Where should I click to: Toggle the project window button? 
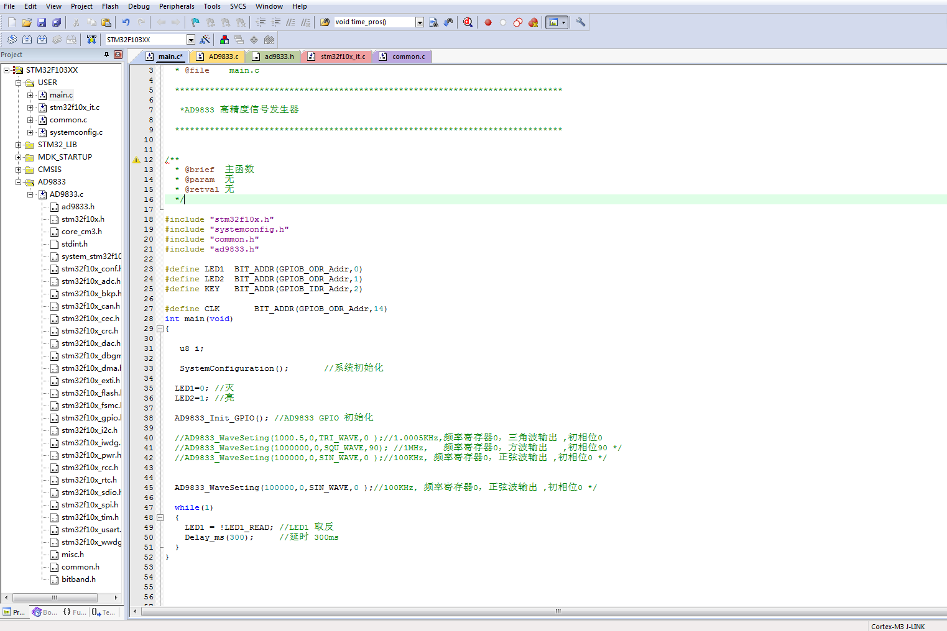tap(553, 22)
